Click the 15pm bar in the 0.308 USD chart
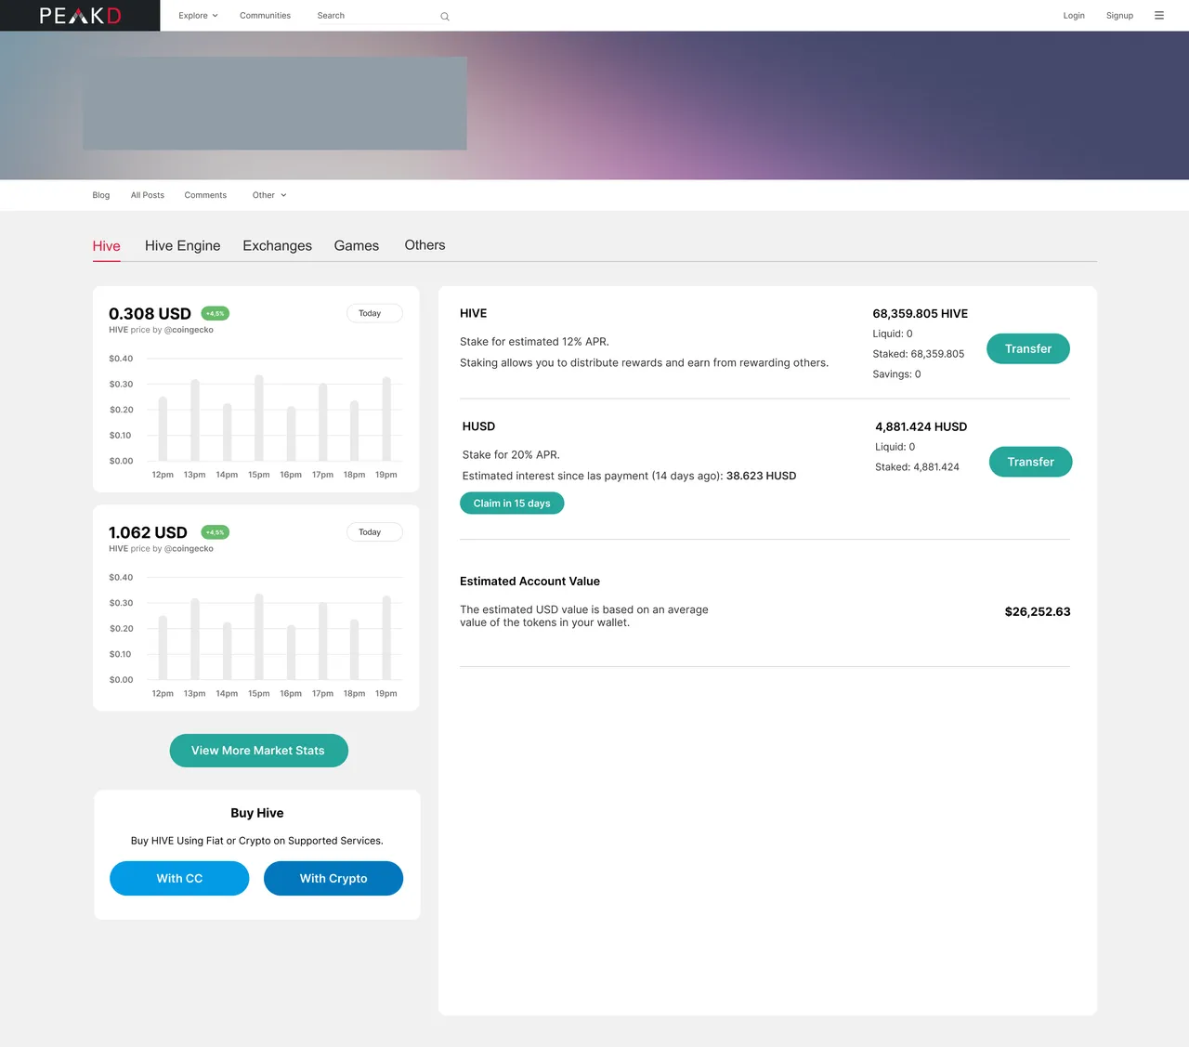Image resolution: width=1189 pixels, height=1047 pixels. pos(259,418)
